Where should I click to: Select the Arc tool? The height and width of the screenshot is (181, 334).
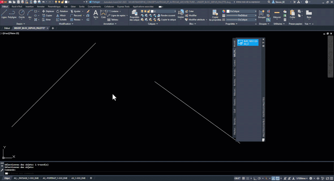(x=30, y=14)
